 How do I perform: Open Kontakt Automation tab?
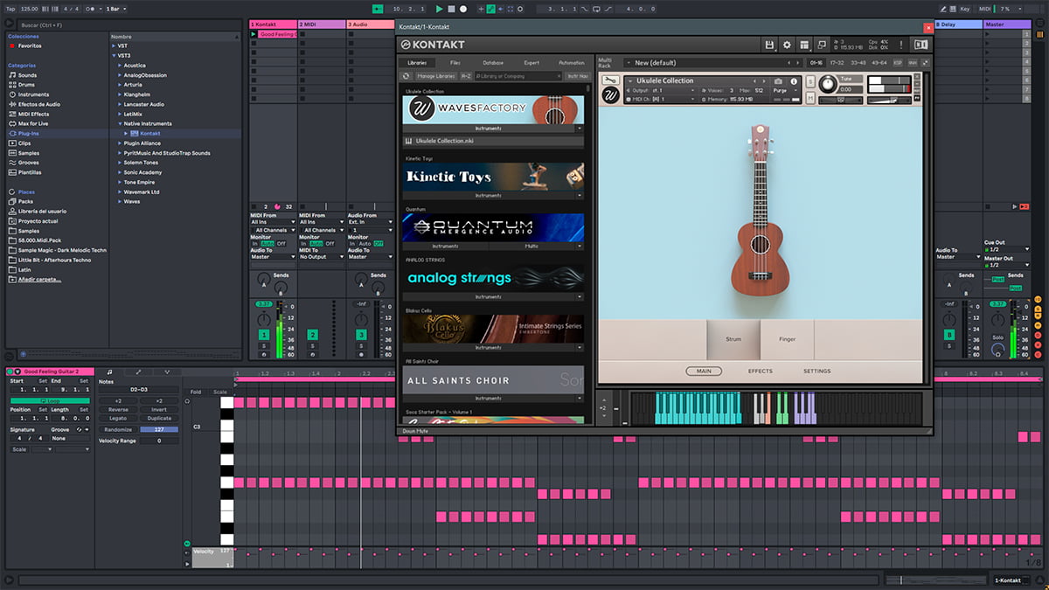click(571, 63)
